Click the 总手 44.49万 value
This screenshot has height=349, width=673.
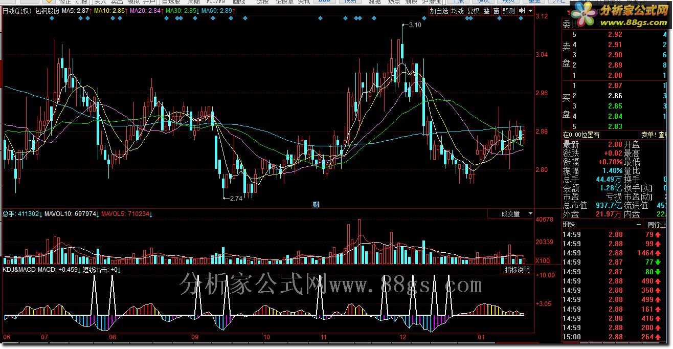click(x=609, y=180)
